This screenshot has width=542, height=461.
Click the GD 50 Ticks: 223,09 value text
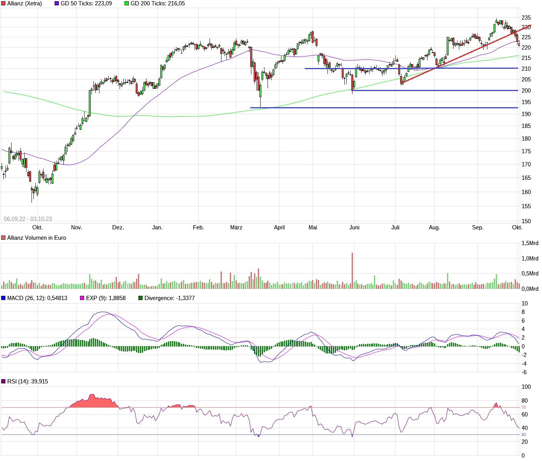pyautogui.click(x=85, y=3)
